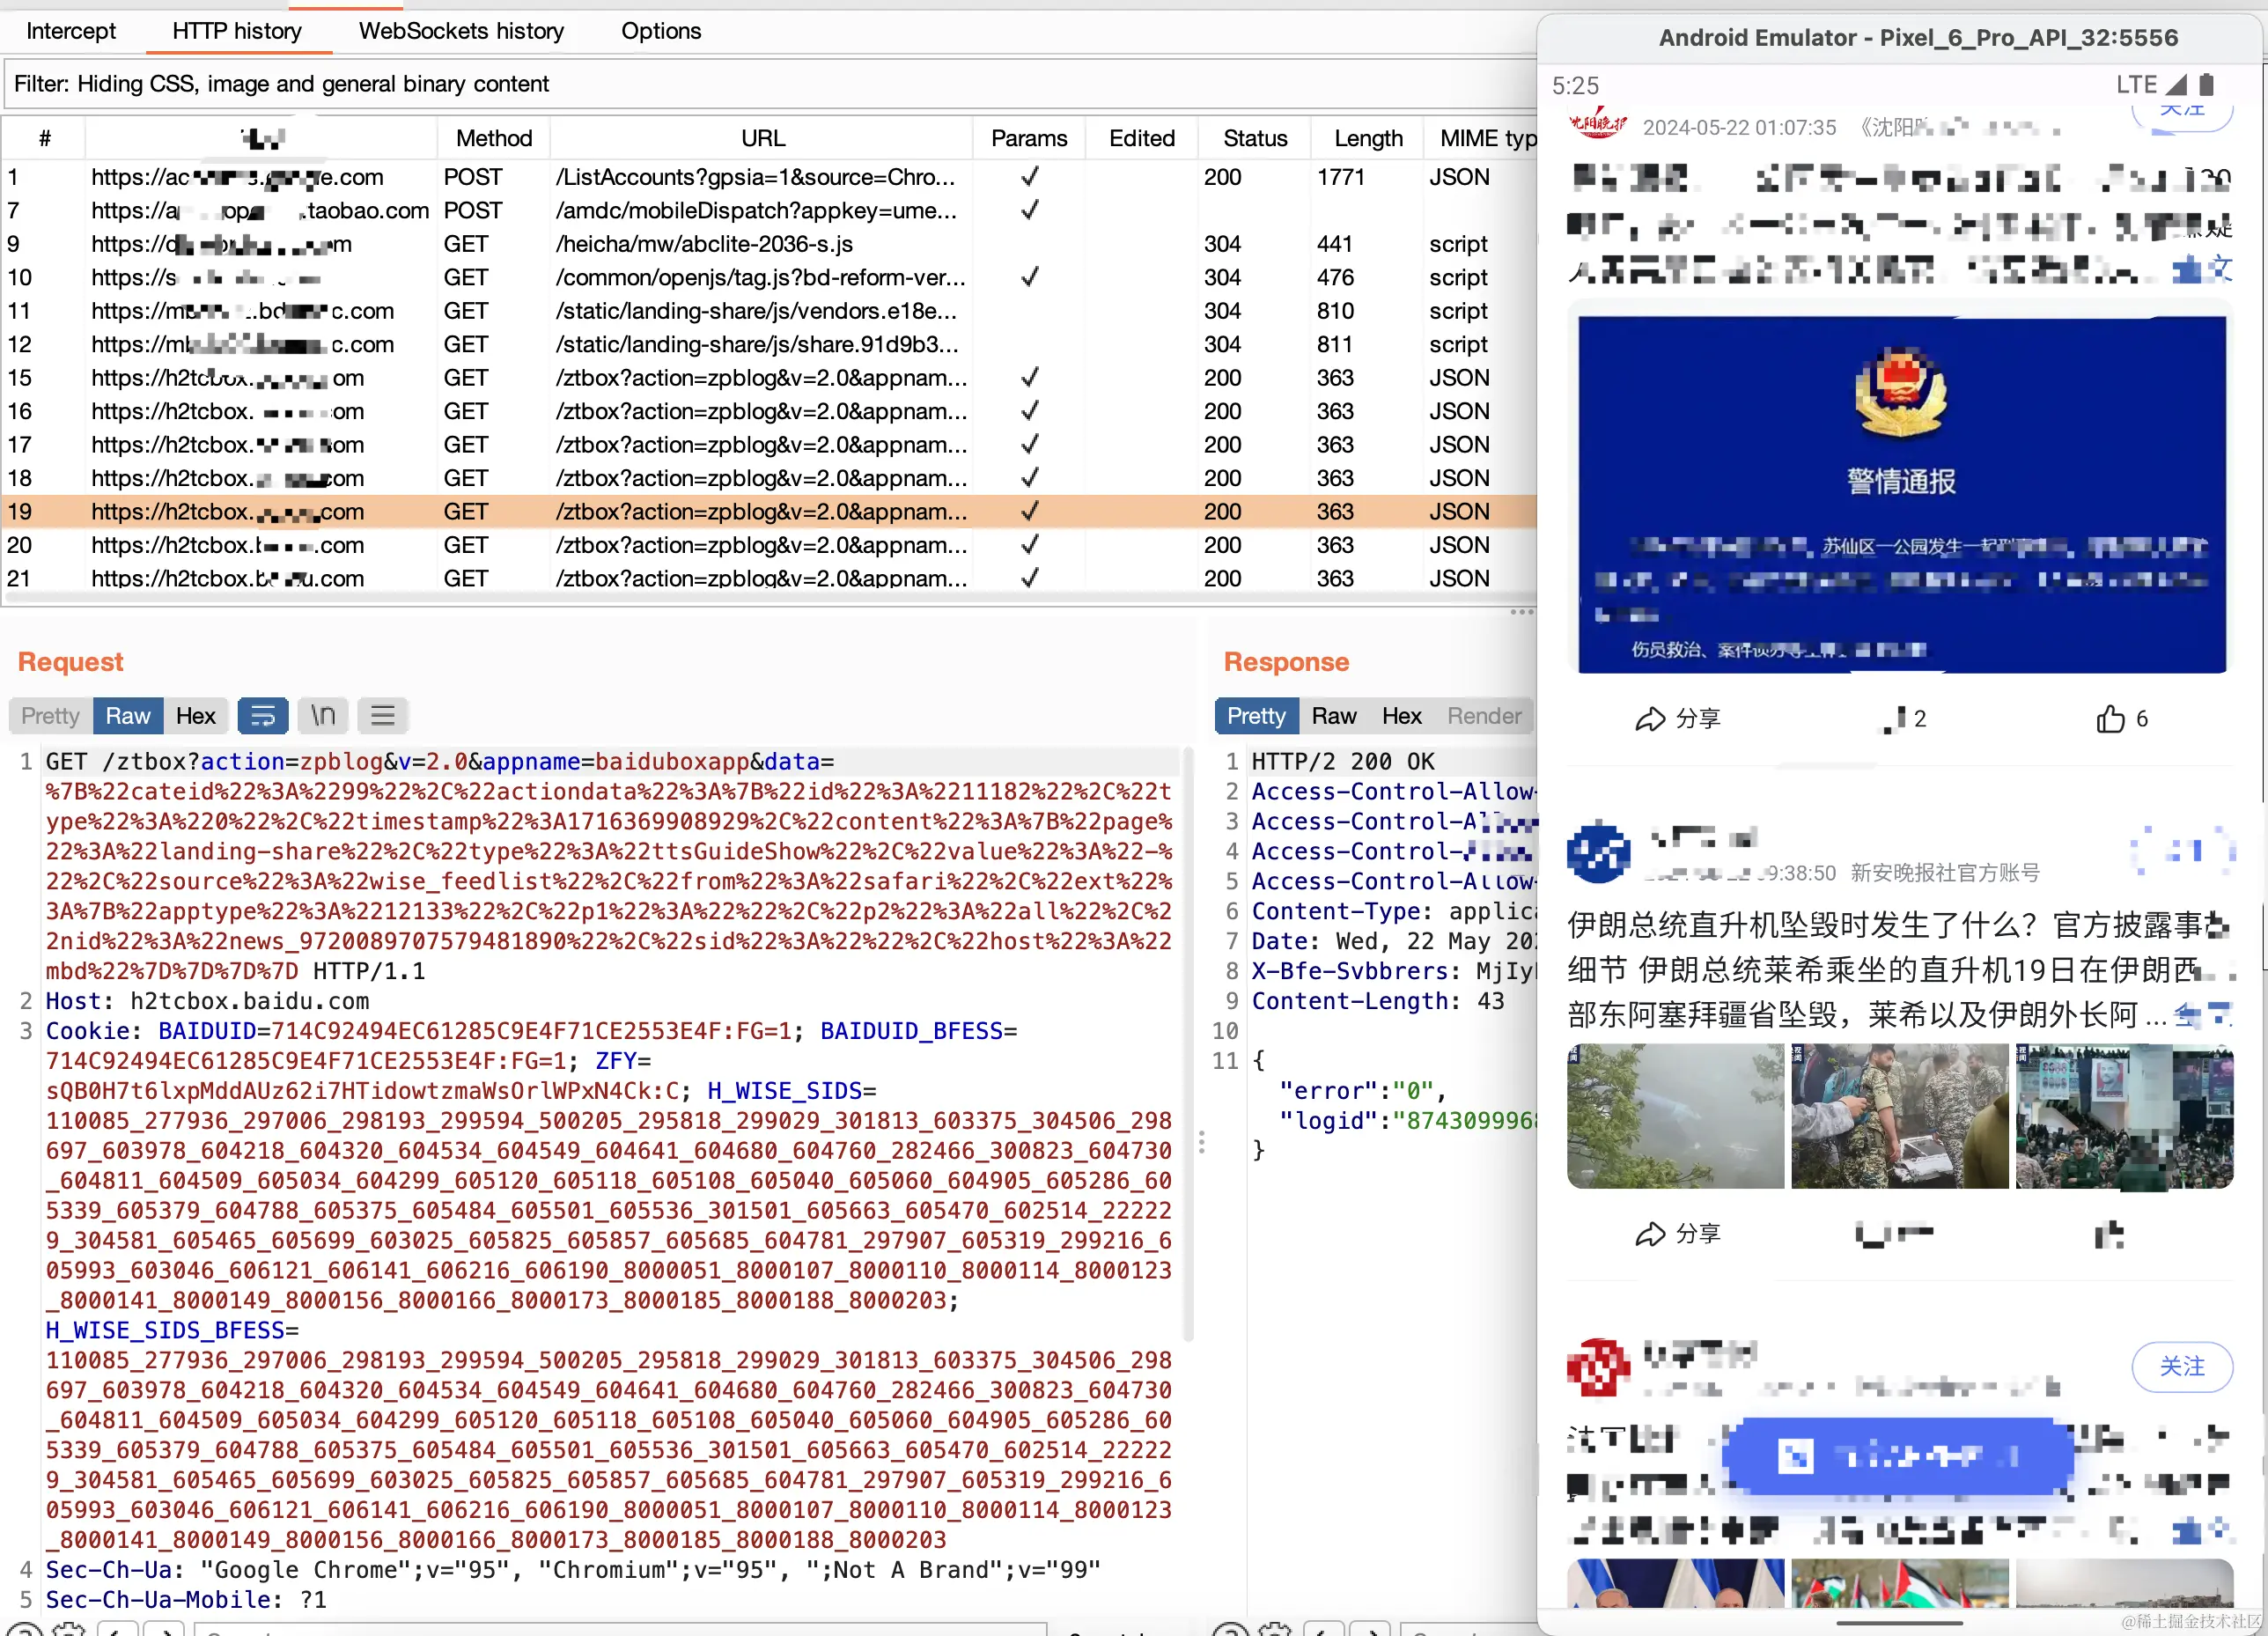Viewport: 2268px width, 1636px height.
Task: Click horizontal scrollbar below history table
Action: [x=760, y=599]
